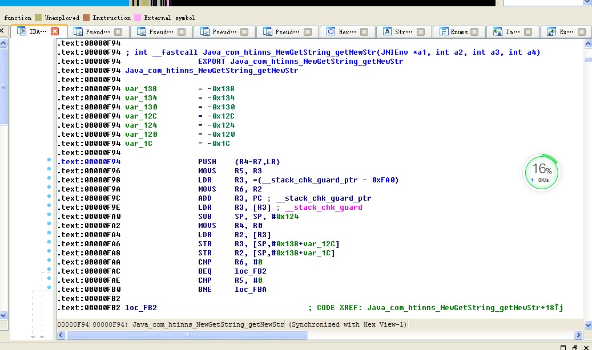Click the External symbol legend color swatch
The width and height of the screenshot is (592, 350).
coord(138,18)
